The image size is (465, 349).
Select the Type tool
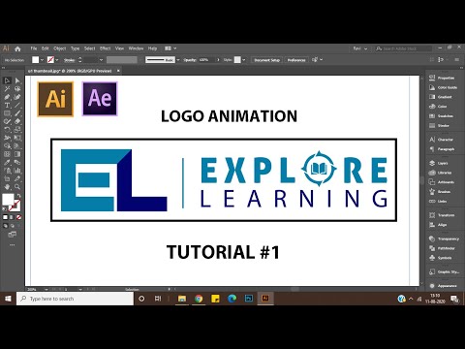click(x=7, y=105)
